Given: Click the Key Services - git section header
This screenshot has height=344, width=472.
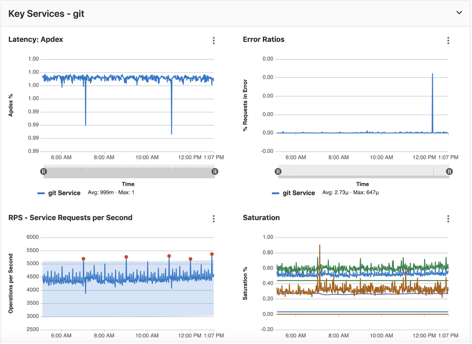Looking at the screenshot, I should pyautogui.click(x=46, y=14).
